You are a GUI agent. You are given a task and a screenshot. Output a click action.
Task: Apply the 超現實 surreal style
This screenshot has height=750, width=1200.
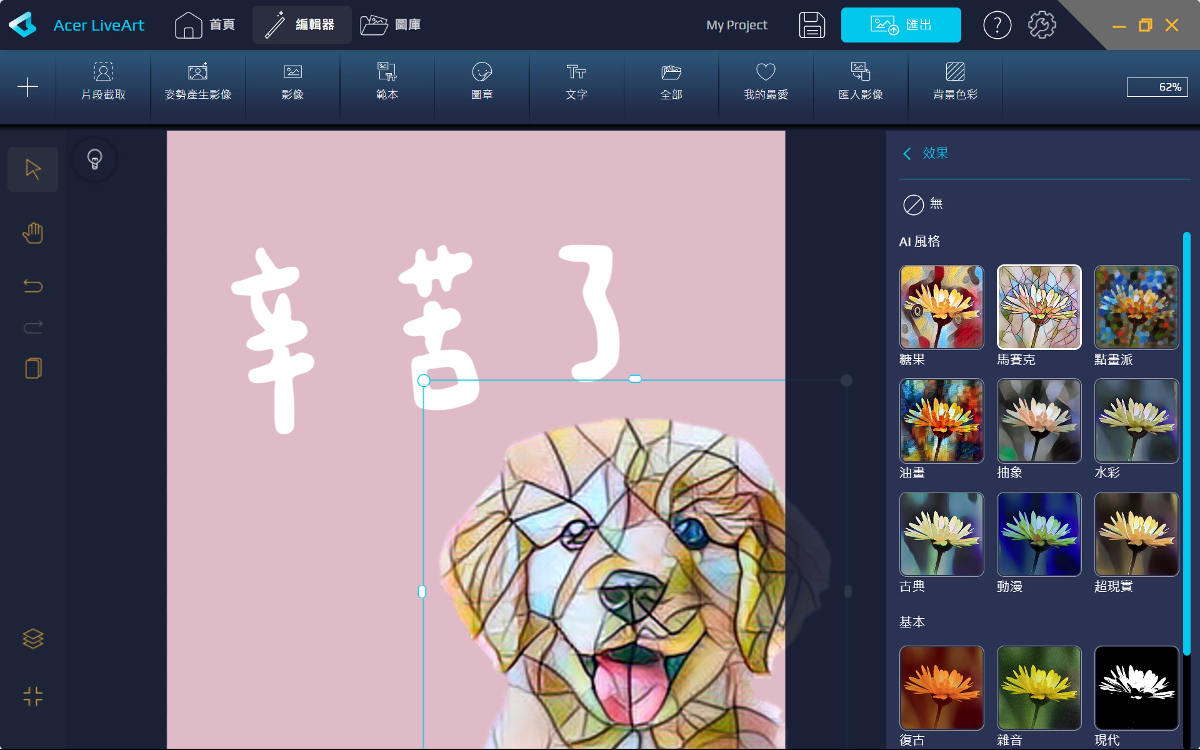point(1136,534)
